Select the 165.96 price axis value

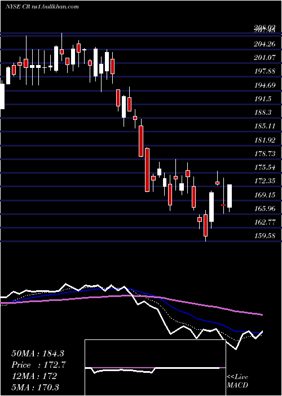(265, 208)
